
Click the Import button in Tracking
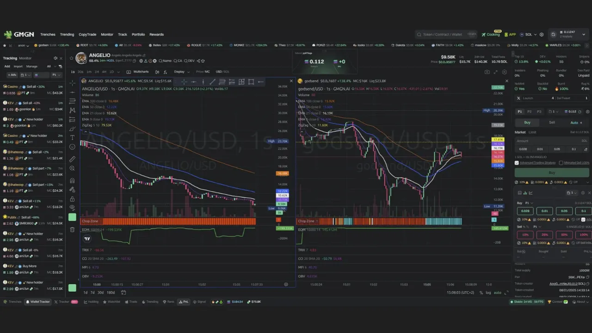pos(18,66)
